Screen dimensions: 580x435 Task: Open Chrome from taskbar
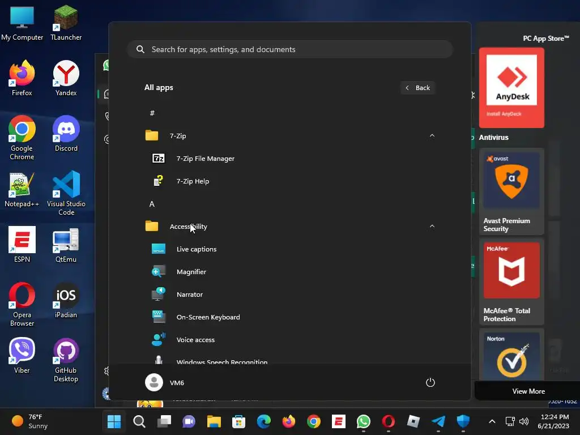pyautogui.click(x=314, y=421)
